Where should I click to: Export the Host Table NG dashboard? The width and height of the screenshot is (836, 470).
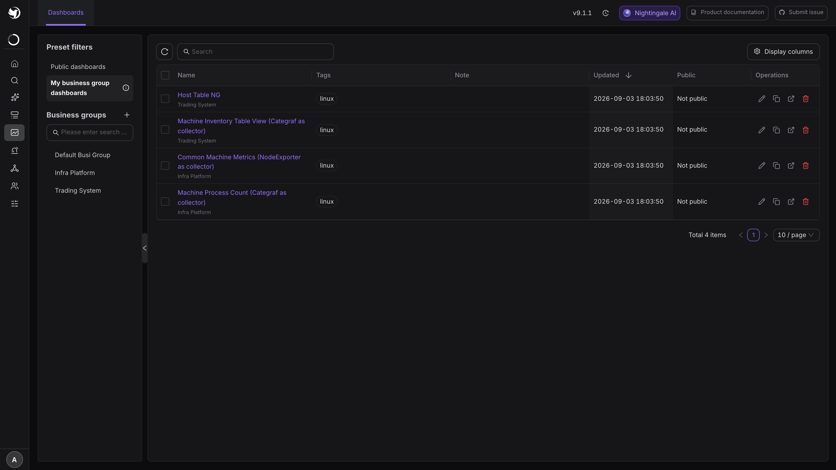(x=791, y=99)
